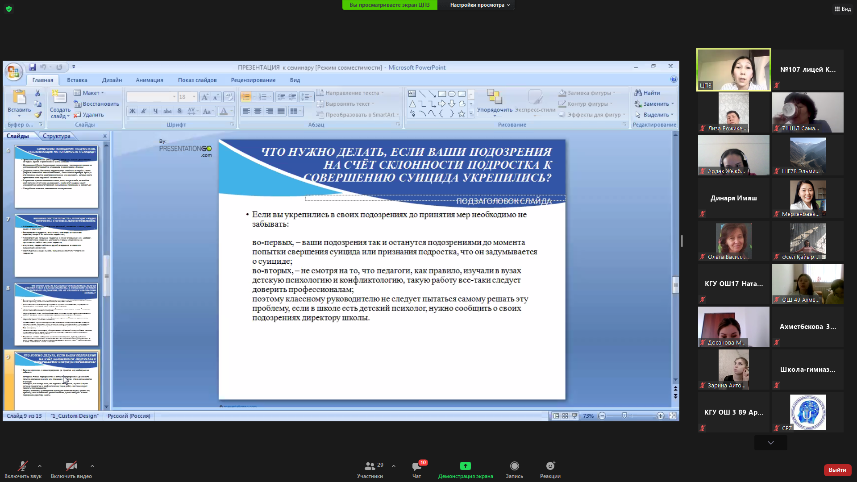Adjust the PowerPoint zoom slider

[624, 416]
